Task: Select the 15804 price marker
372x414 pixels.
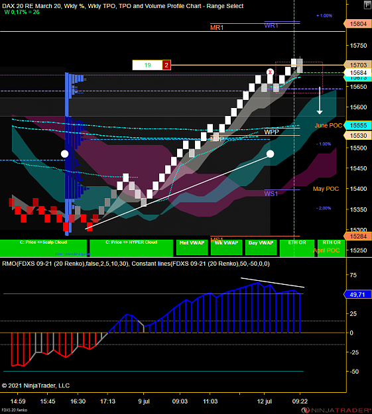Action: coord(358,24)
